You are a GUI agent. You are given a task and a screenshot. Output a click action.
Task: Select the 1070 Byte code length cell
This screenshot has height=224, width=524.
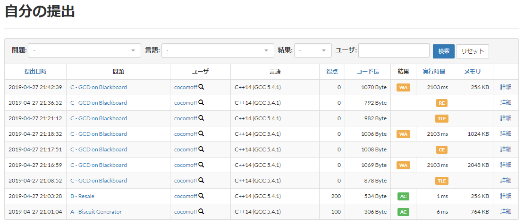coord(368,87)
